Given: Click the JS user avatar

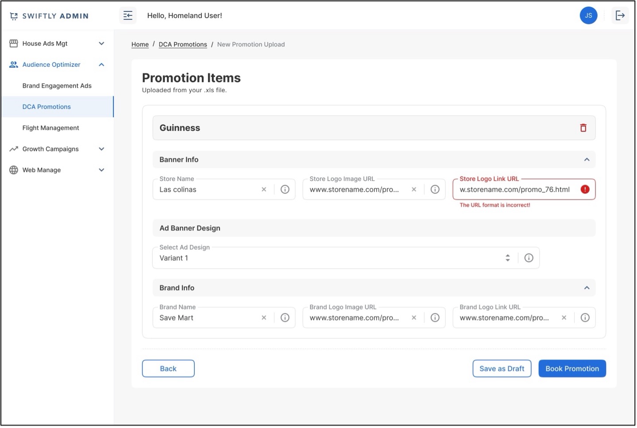Looking at the screenshot, I should (588, 15).
